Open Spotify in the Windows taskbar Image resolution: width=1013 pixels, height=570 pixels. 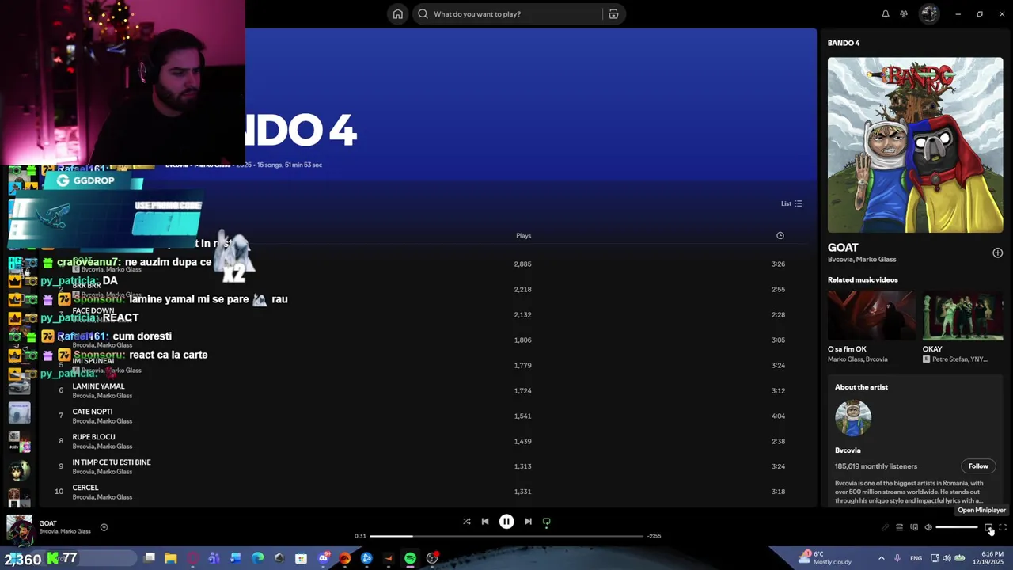(x=410, y=558)
